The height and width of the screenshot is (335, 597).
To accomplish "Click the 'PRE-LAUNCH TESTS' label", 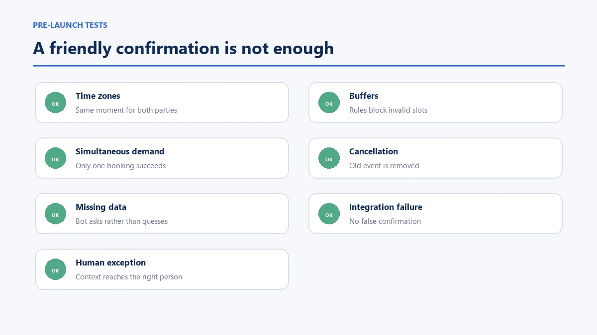I will pos(70,25).
